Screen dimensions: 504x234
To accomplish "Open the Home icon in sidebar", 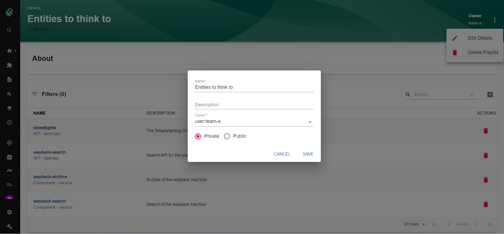I will [x=10, y=51].
